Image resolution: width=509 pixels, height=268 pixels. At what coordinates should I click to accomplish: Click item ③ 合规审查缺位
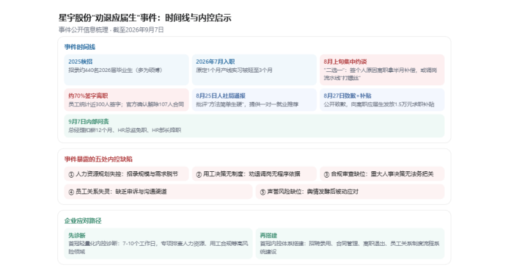381,174
